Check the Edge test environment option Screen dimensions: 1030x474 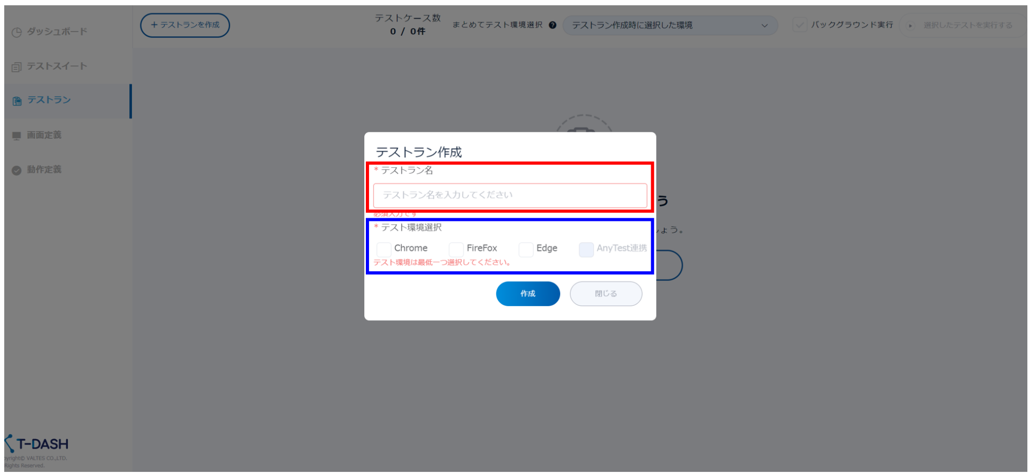click(526, 249)
